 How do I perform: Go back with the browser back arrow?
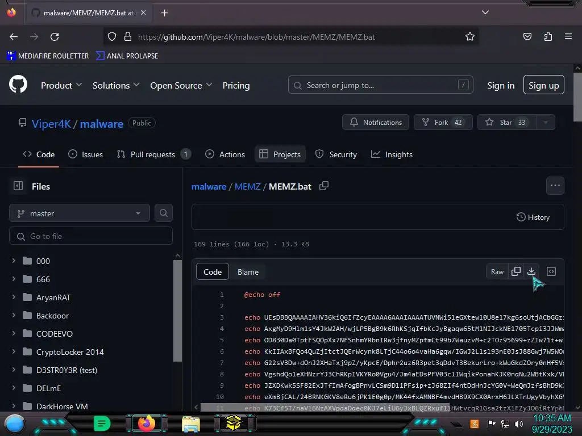tap(14, 37)
